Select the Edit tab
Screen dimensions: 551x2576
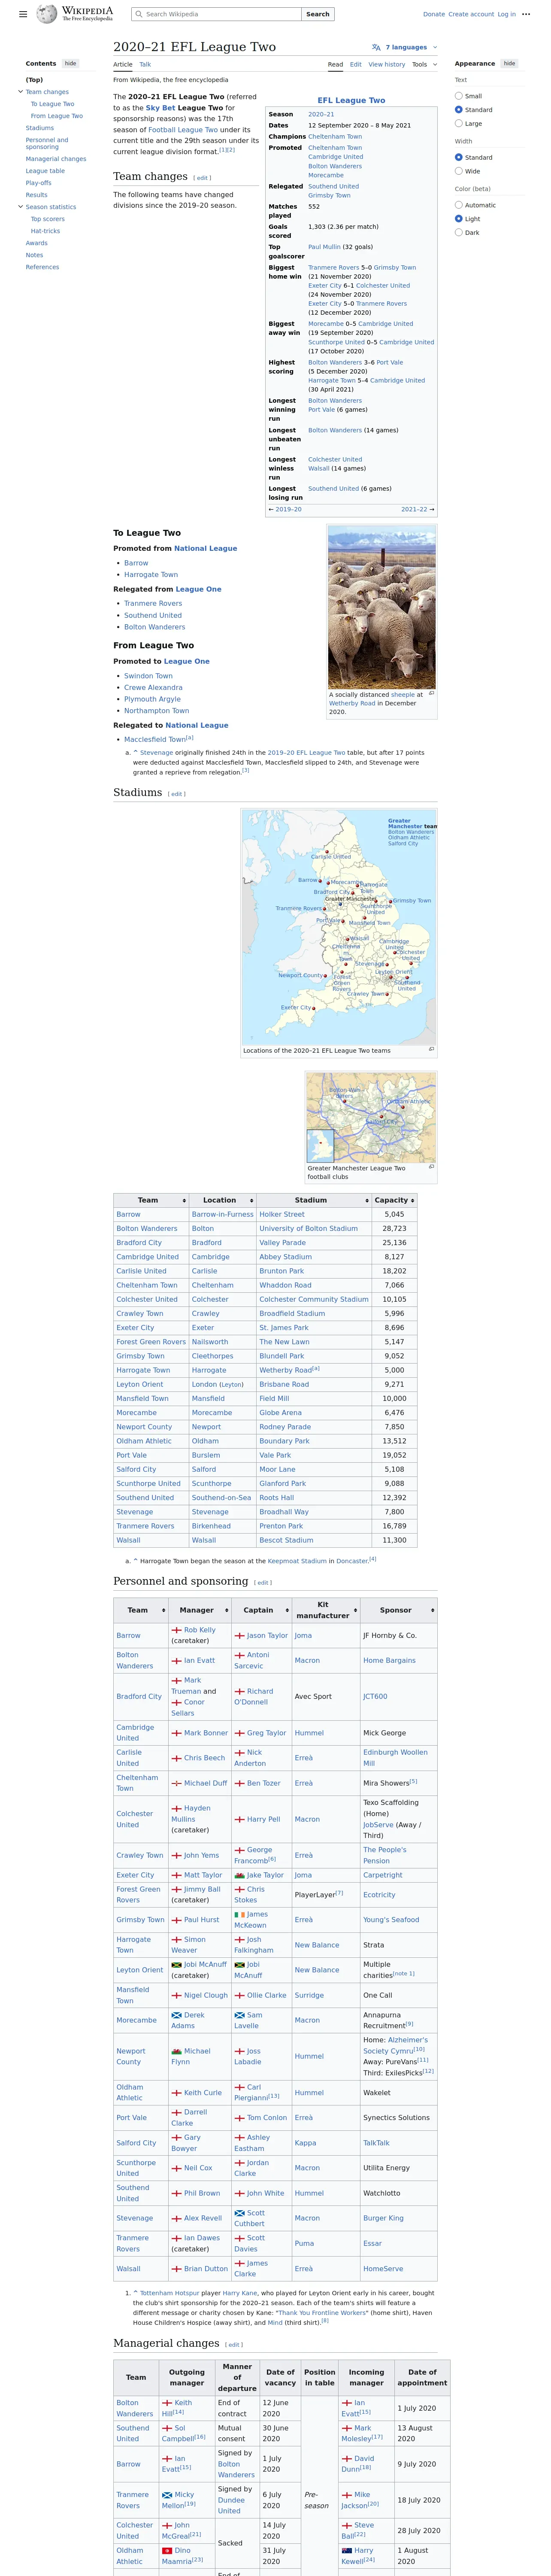coord(356,64)
